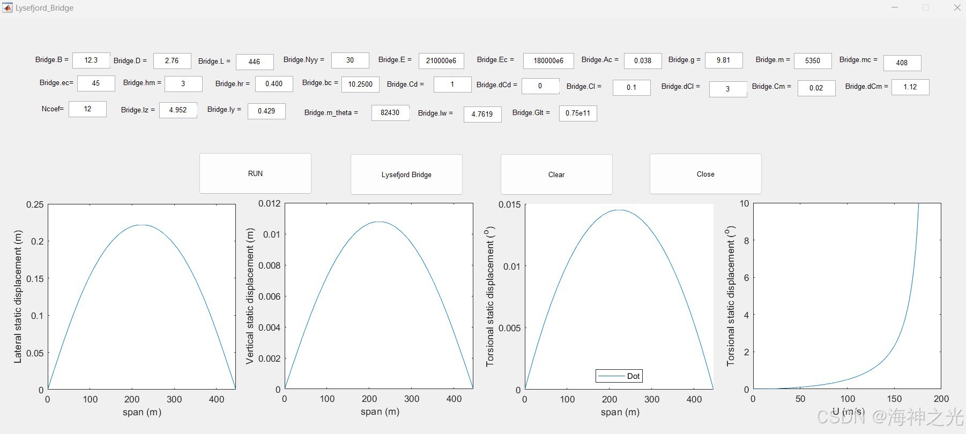966x434 pixels.
Task: Click 'Lateral static displacement (m)' axis label
Action: coord(18,296)
